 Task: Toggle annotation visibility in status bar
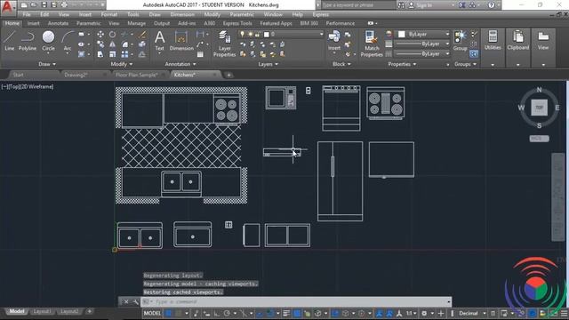(380, 313)
